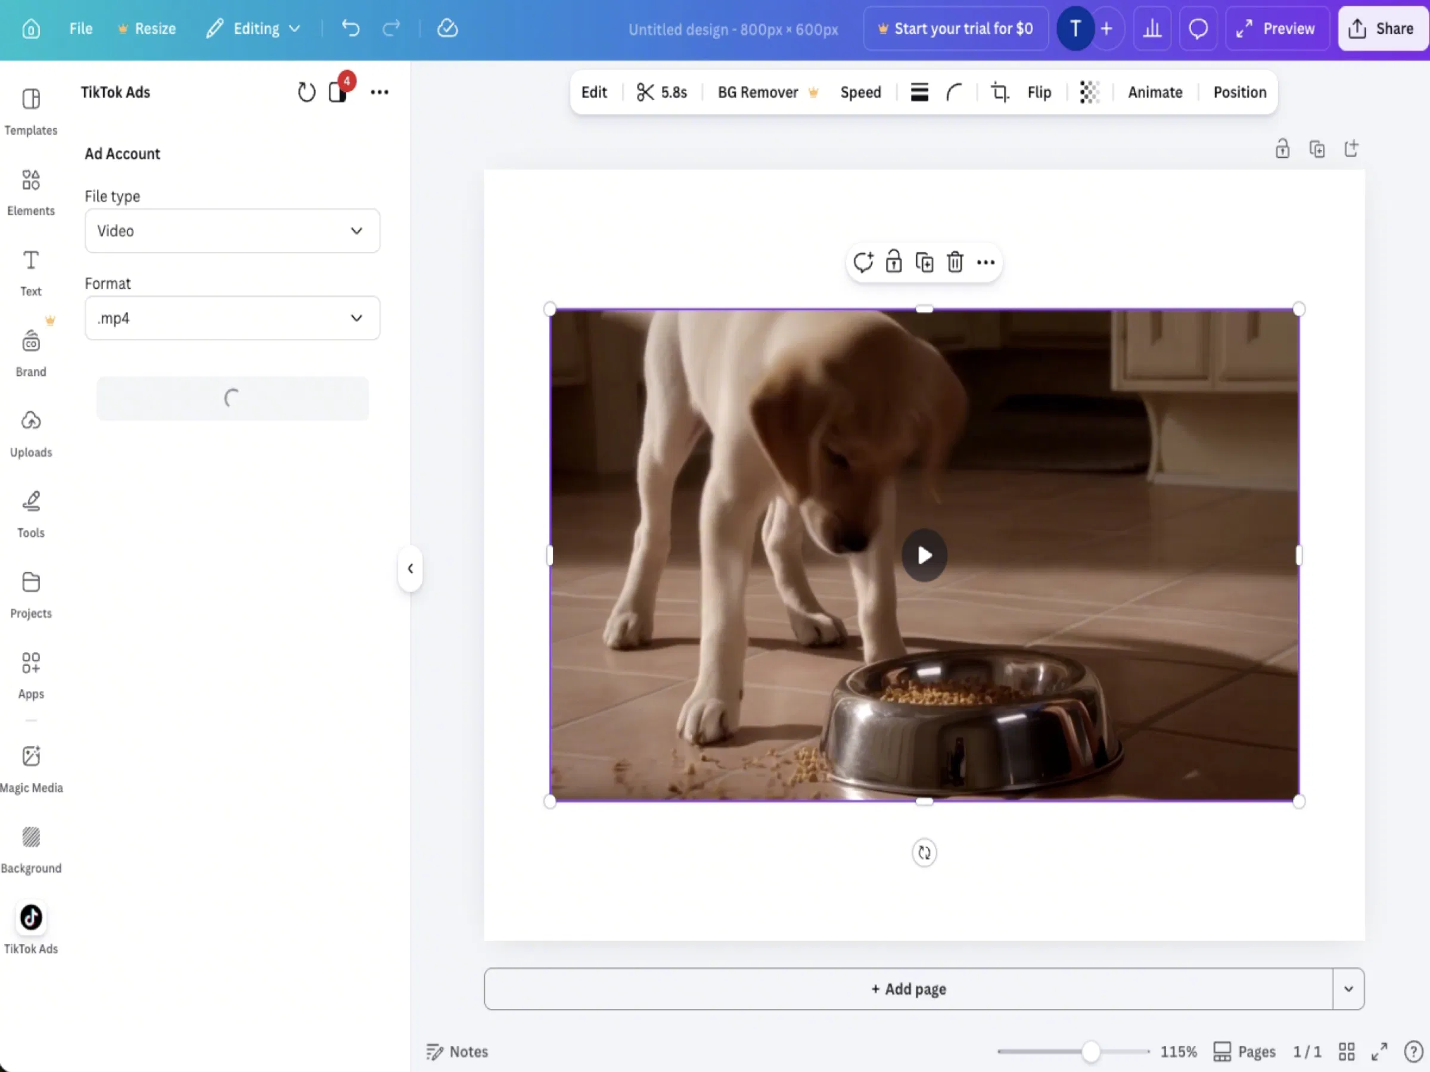The image size is (1430, 1072).
Task: Open corner rounding icon
Action: pyautogui.click(x=954, y=92)
